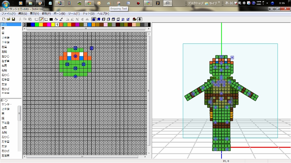Click the ボーン list scrollbar thumb
Screen dimensions: 291x163
[19, 113]
